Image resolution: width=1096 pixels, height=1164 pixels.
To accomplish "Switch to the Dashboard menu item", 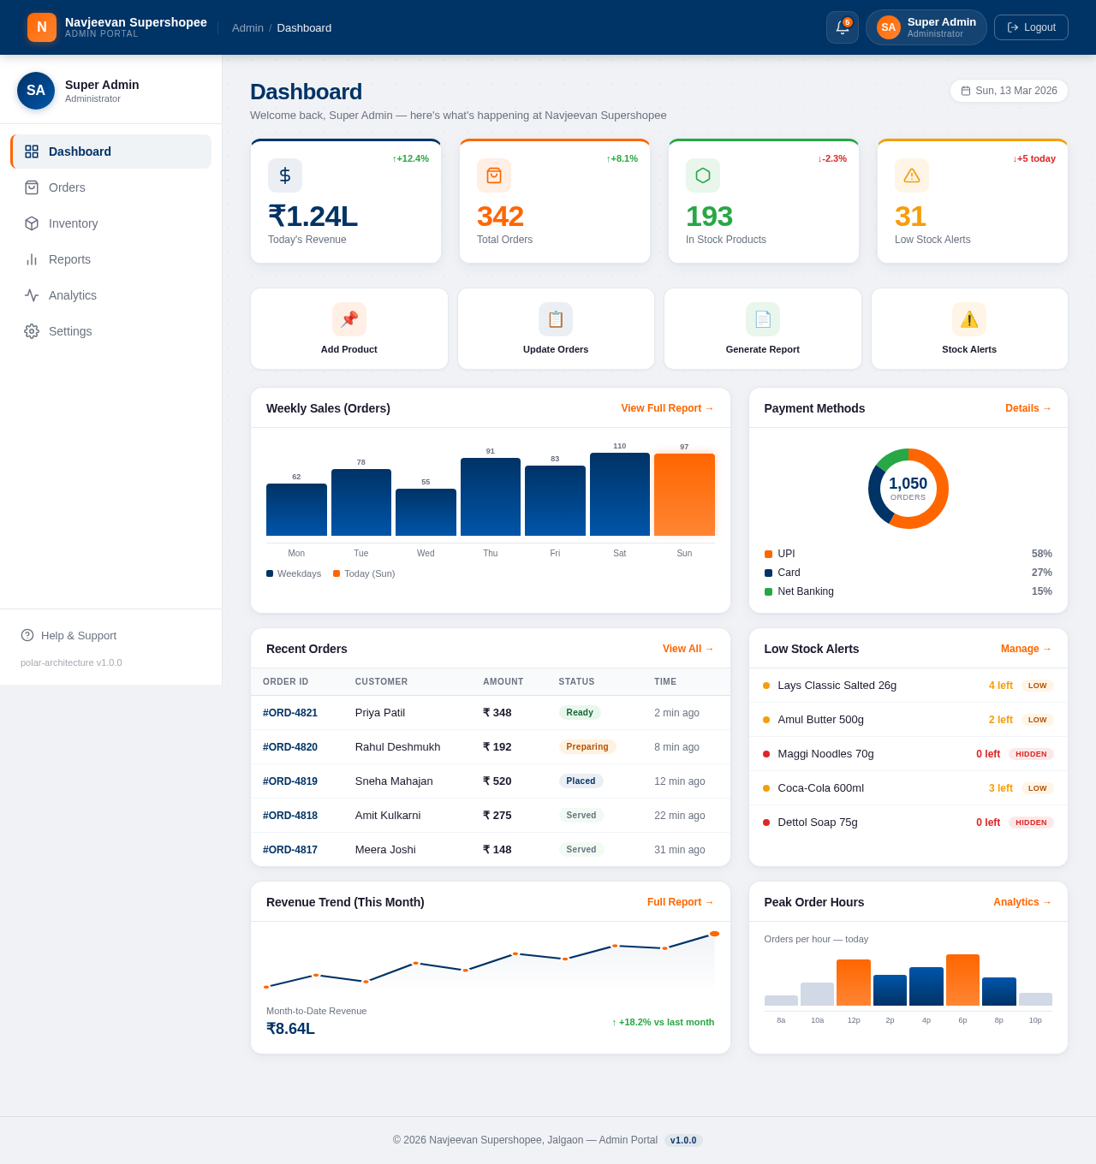I will (80, 151).
